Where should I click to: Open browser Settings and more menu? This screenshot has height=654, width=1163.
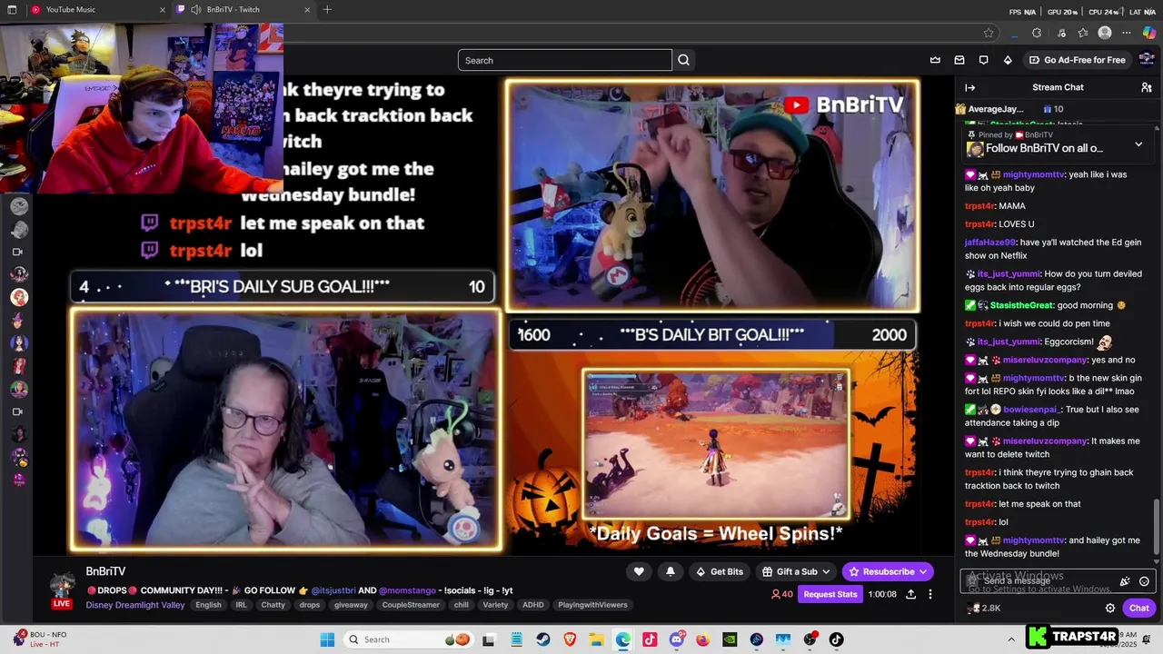click(1127, 33)
